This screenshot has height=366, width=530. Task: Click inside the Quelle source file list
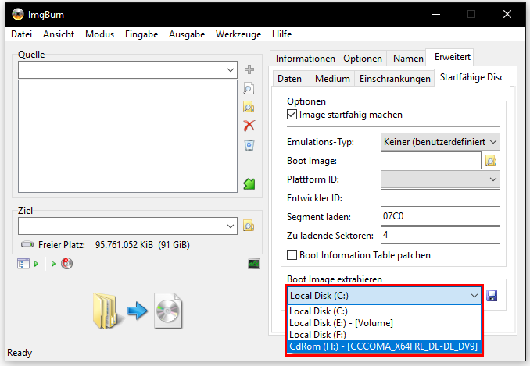127,136
